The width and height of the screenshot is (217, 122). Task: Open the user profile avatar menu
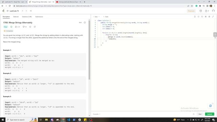(213, 11)
